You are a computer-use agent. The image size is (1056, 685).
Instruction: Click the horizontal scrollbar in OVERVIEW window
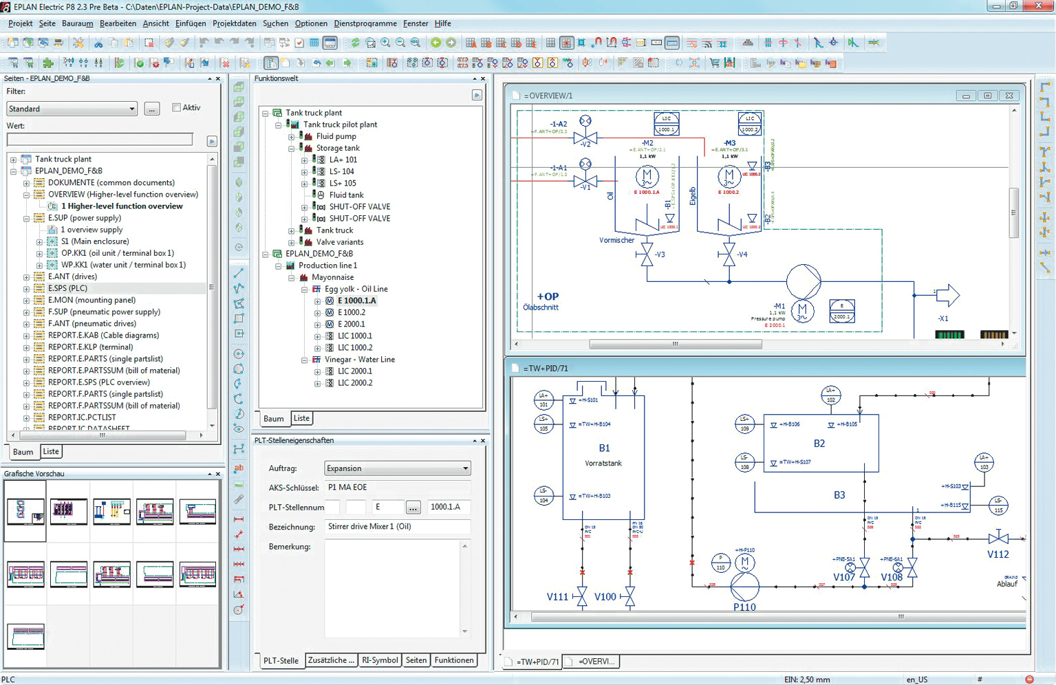pos(674,344)
